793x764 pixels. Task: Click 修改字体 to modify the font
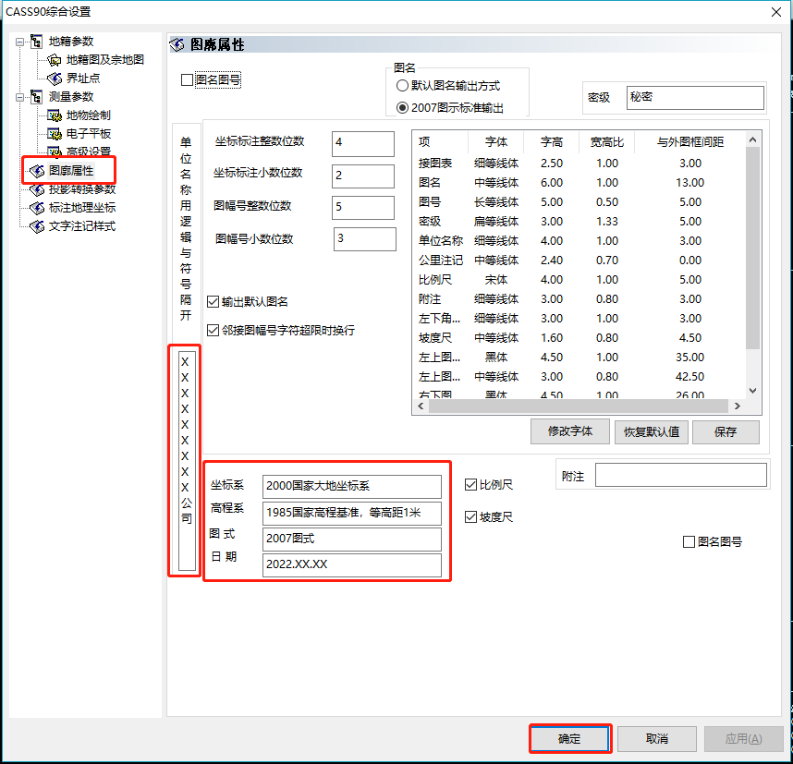[569, 431]
